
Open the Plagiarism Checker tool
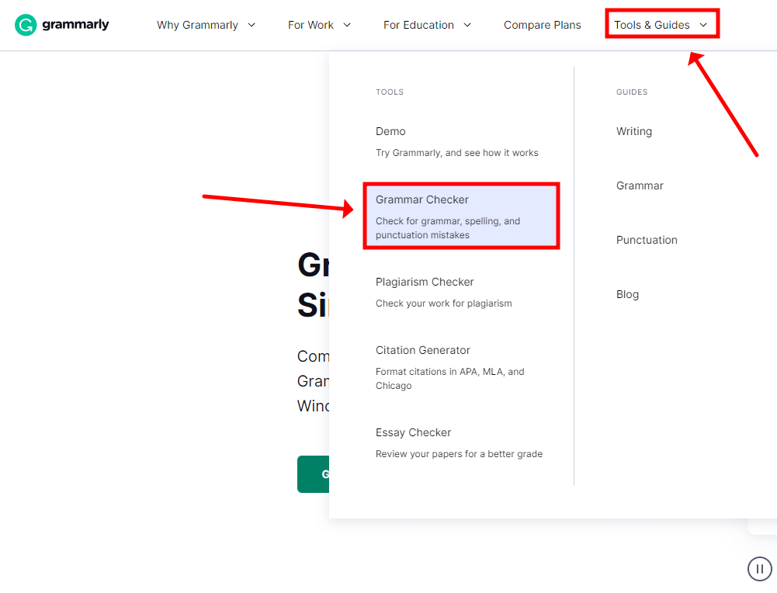(x=425, y=282)
